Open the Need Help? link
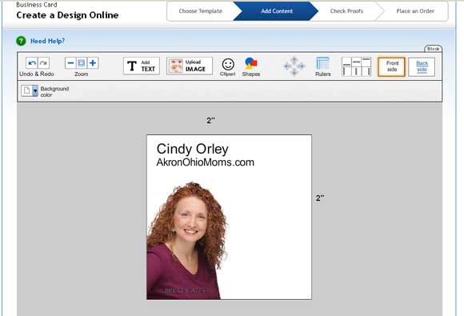464x316 pixels. [x=47, y=41]
